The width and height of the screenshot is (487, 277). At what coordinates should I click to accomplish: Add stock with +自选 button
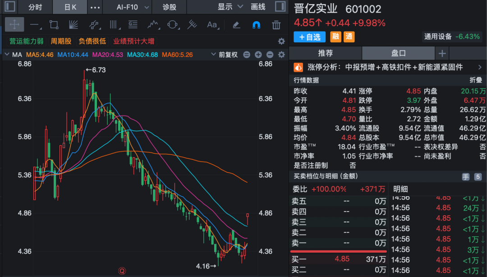tap(309, 37)
